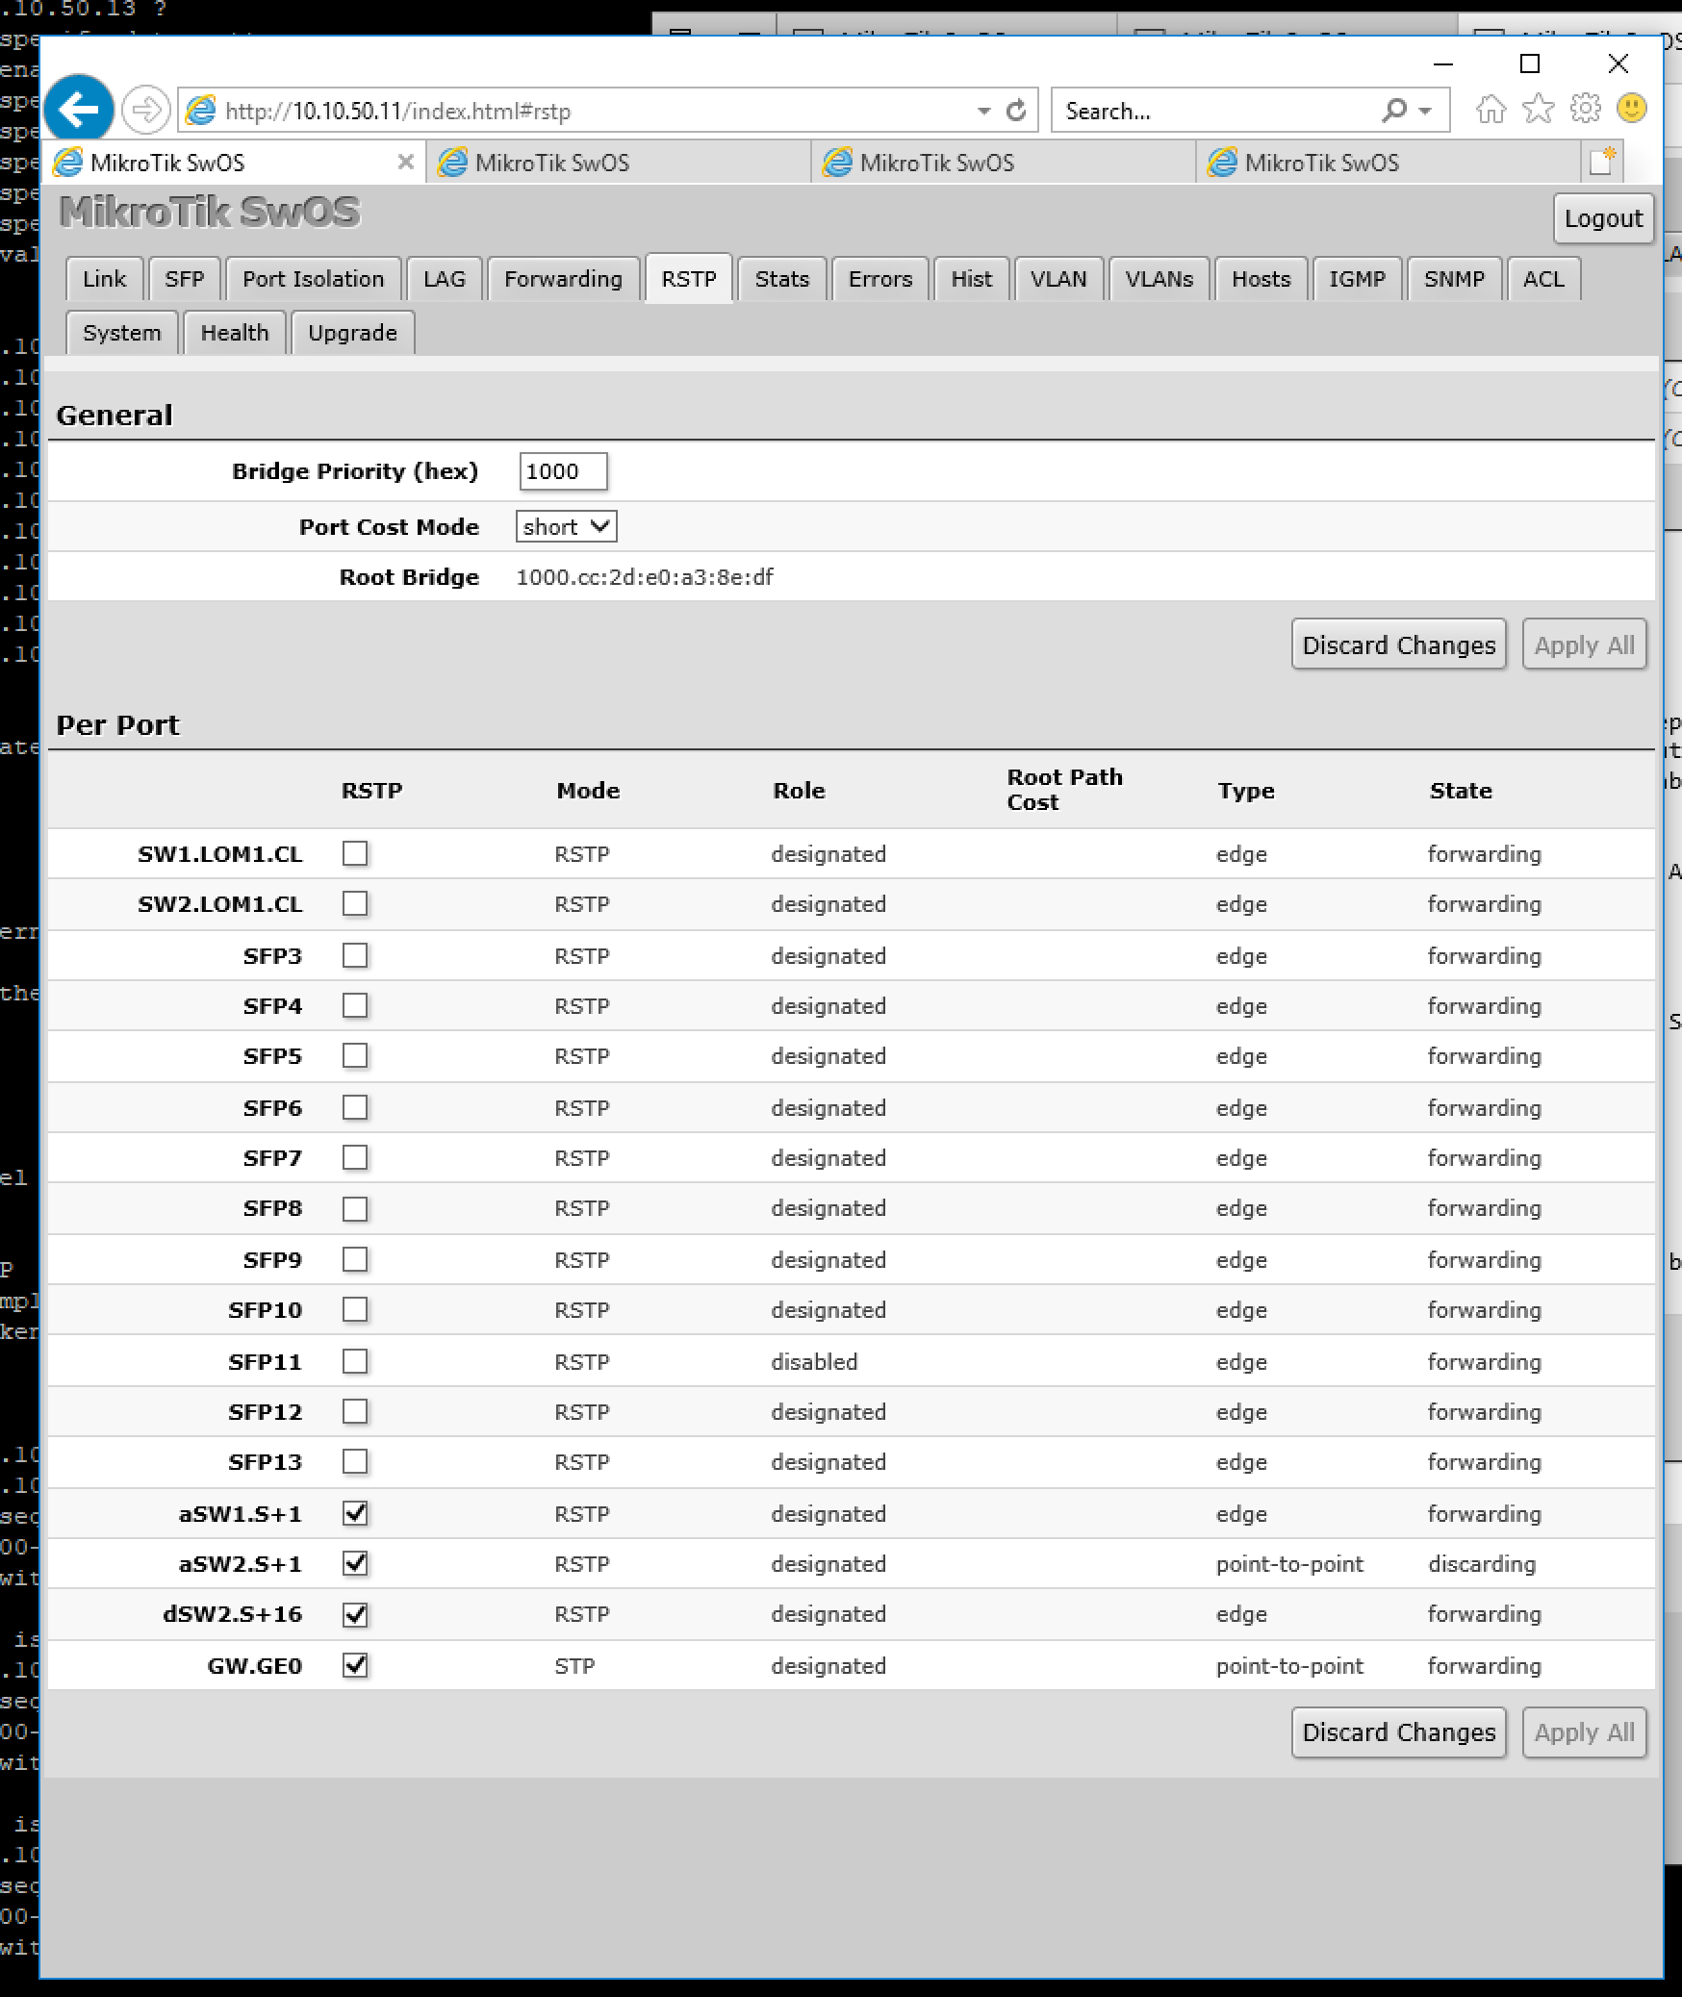
Task: Tick the SFP10 RSTP checkbox
Action: coord(355,1309)
